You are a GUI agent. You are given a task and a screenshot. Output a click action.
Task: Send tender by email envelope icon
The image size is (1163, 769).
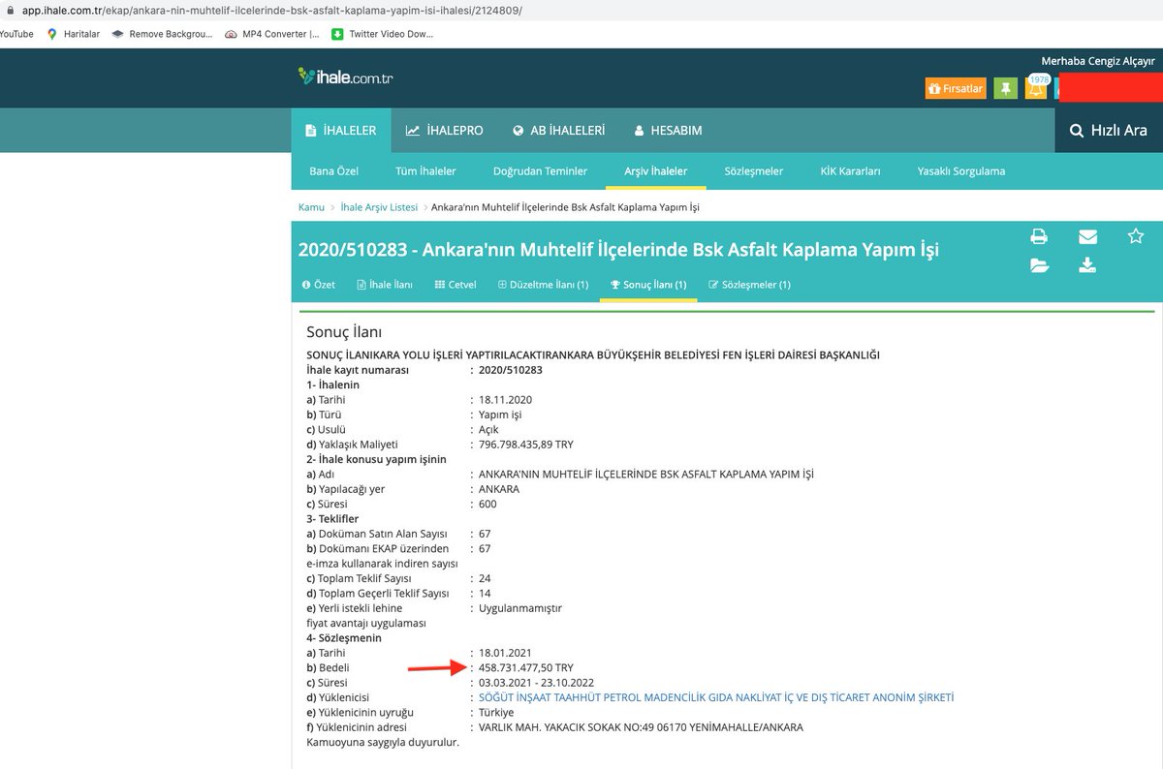(x=1087, y=236)
